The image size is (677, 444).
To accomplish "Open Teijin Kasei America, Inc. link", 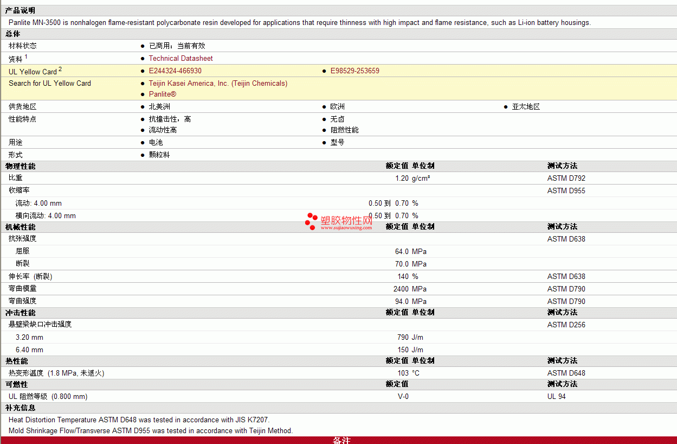I will click(x=218, y=83).
